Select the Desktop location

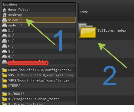point(39,15)
